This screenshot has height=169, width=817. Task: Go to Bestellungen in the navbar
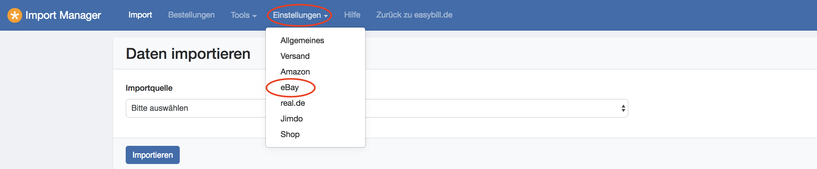[191, 15]
